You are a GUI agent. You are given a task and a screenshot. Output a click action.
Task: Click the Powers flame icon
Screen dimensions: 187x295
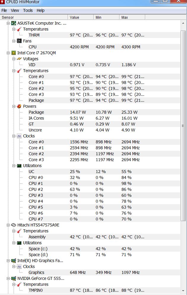click(19, 106)
